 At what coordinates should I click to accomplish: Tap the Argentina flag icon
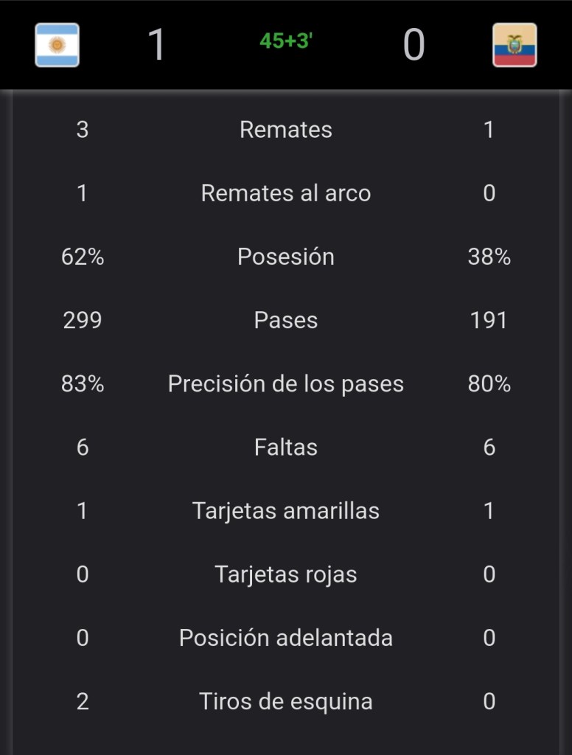click(x=57, y=45)
